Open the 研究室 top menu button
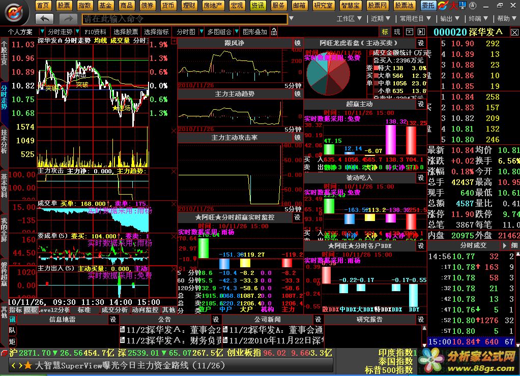The height and width of the screenshot is (376, 520). (324, 5)
